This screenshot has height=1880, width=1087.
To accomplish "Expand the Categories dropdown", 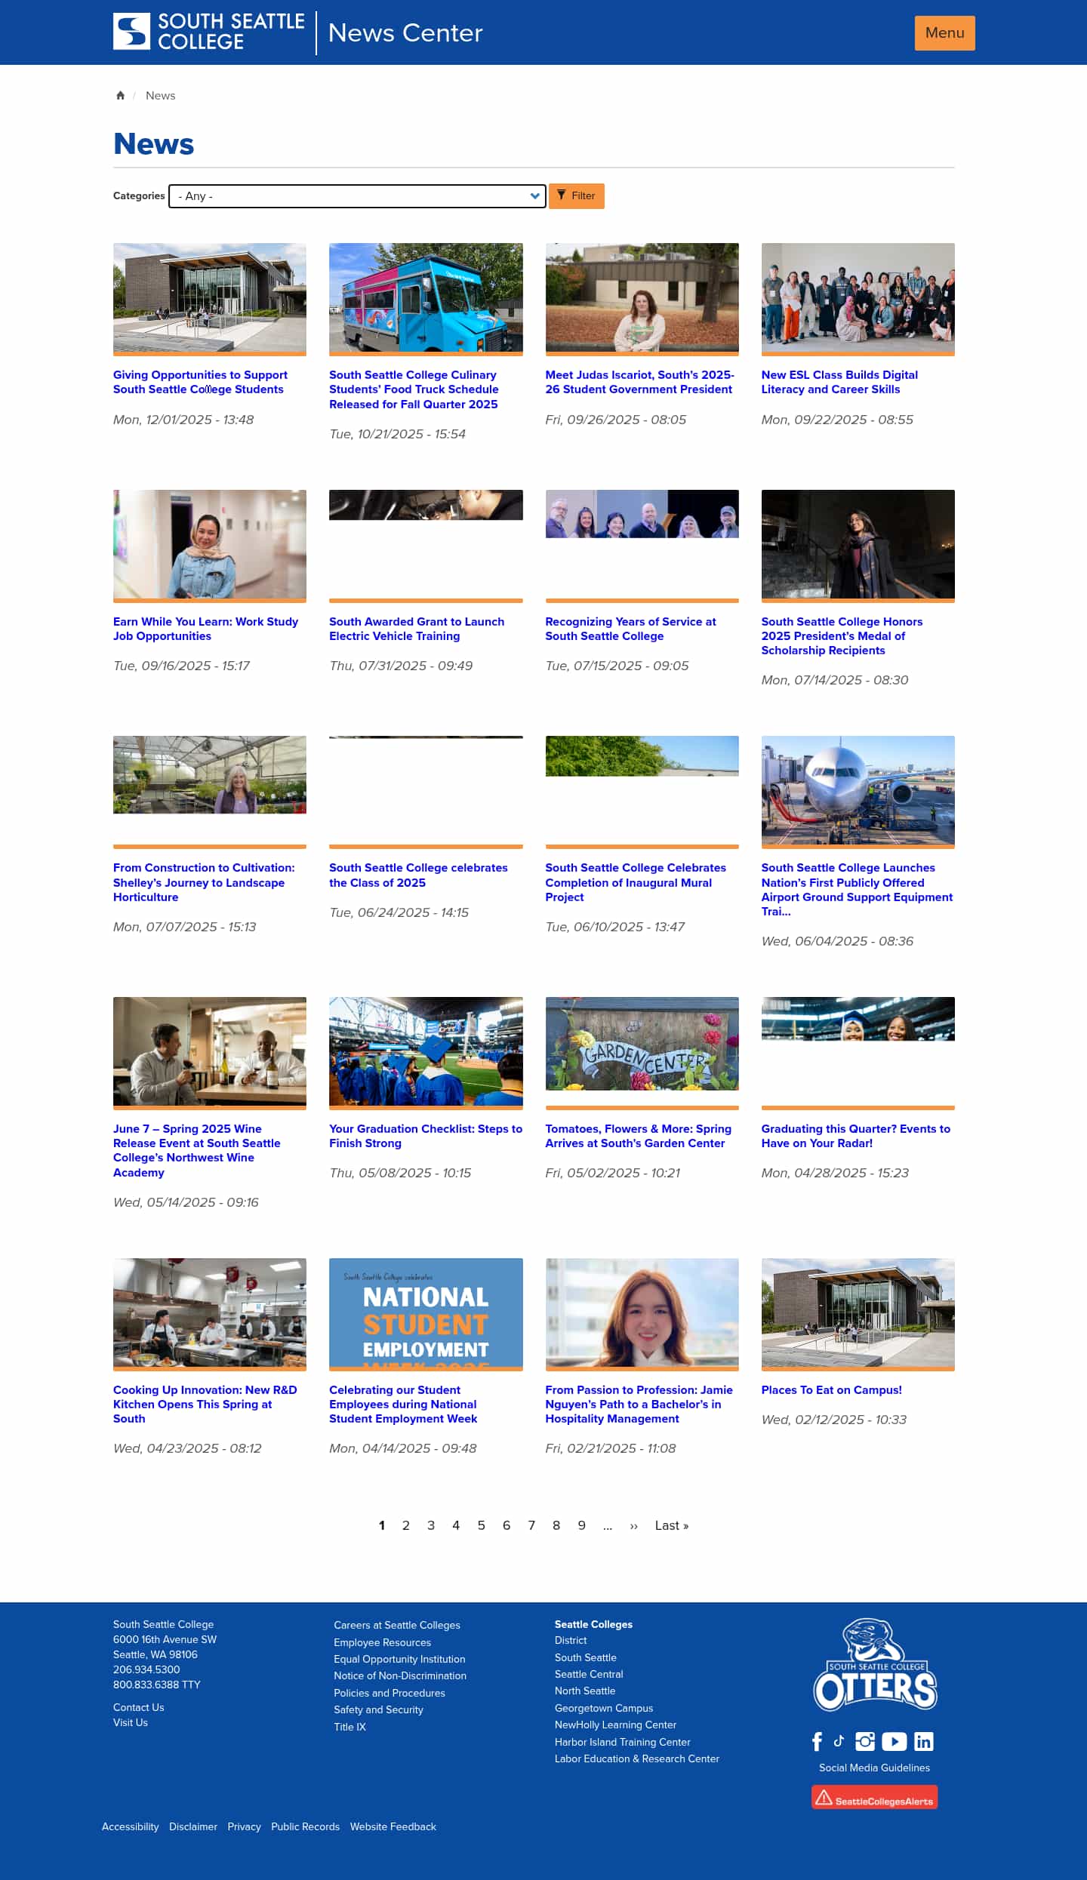I will 357,196.
